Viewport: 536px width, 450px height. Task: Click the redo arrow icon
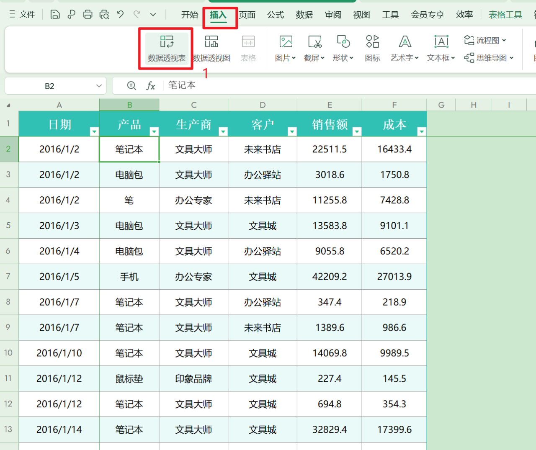point(137,15)
